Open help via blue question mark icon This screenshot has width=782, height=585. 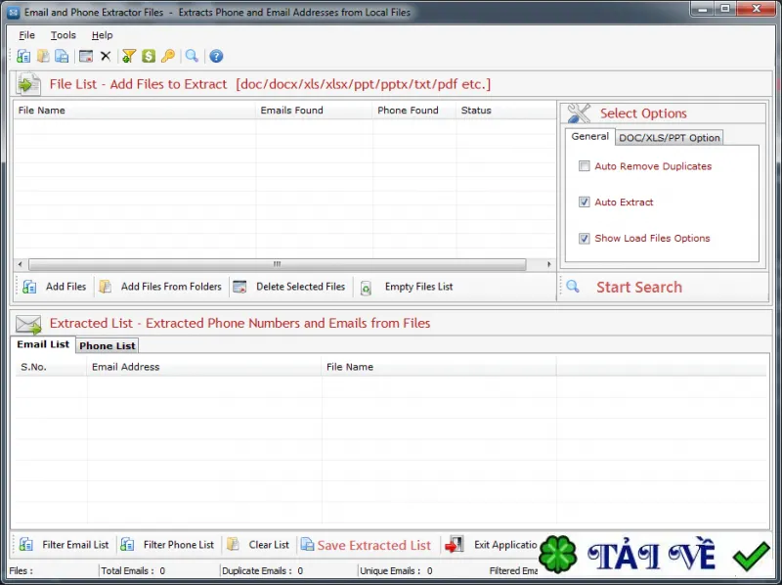pyautogui.click(x=216, y=56)
